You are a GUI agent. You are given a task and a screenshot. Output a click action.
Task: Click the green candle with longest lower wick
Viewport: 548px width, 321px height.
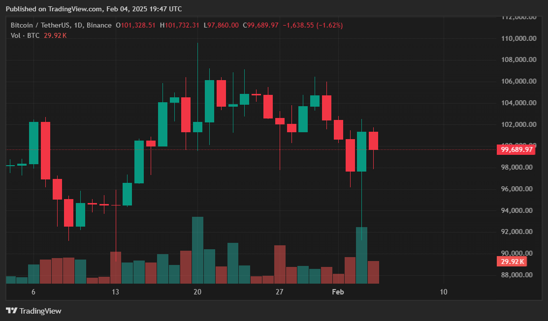coord(361,151)
